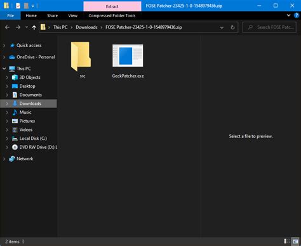Switch to the View ribbon tab
301x246 pixels.
coord(72,16)
